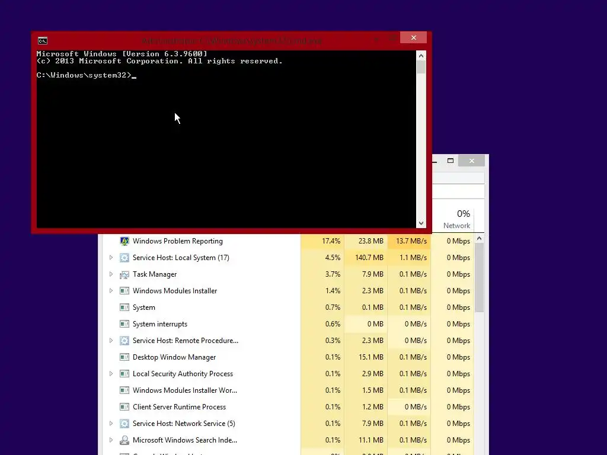Select Service Host: Network Service (5) name
The width and height of the screenshot is (607, 455).
(x=184, y=424)
